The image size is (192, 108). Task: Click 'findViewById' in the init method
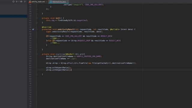(64, 20)
